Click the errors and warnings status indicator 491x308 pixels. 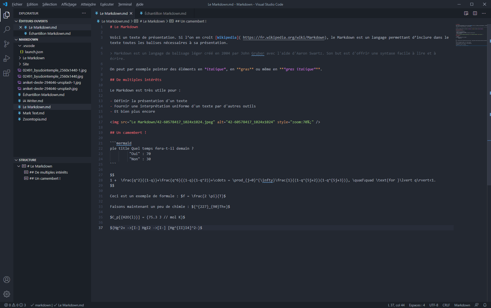click(x=15, y=305)
